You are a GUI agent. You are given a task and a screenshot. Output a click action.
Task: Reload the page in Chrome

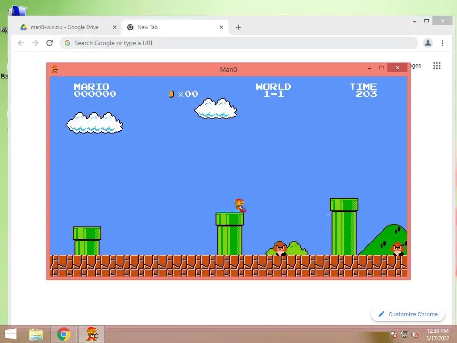[x=50, y=43]
